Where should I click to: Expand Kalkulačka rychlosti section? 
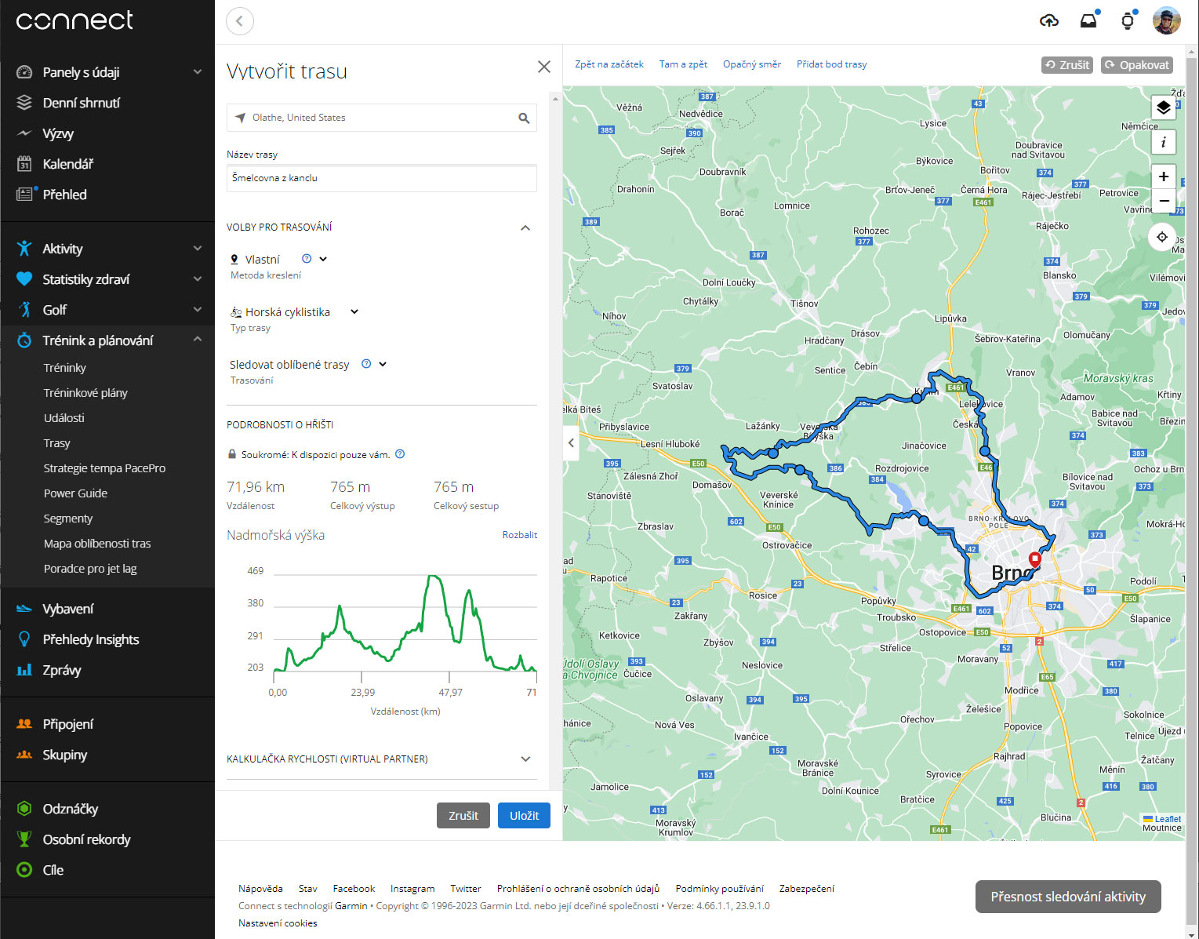point(525,759)
